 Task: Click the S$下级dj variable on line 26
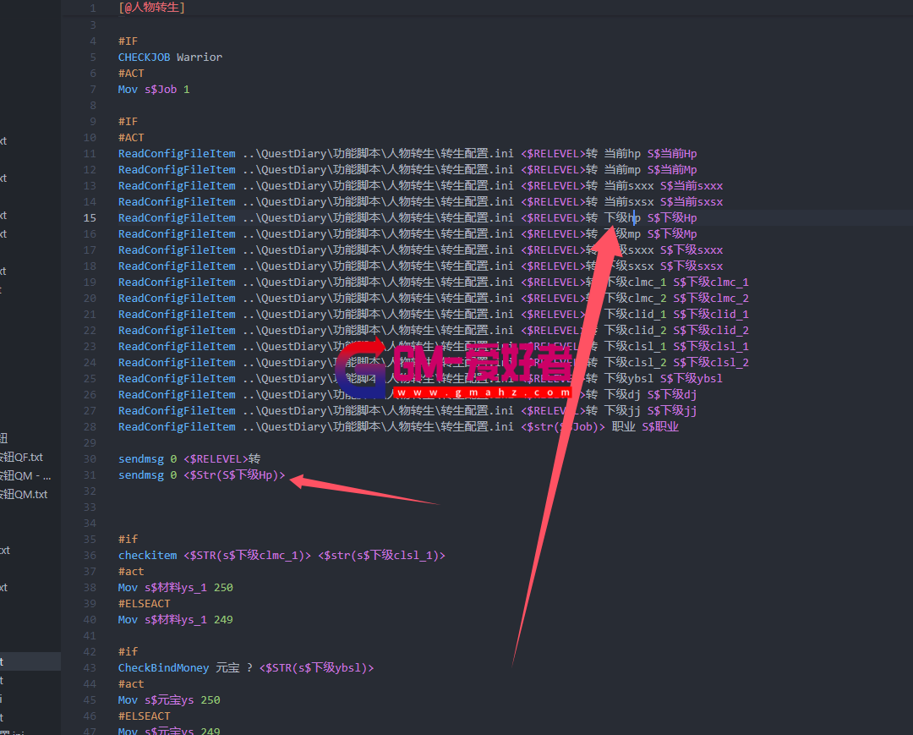[x=672, y=395]
